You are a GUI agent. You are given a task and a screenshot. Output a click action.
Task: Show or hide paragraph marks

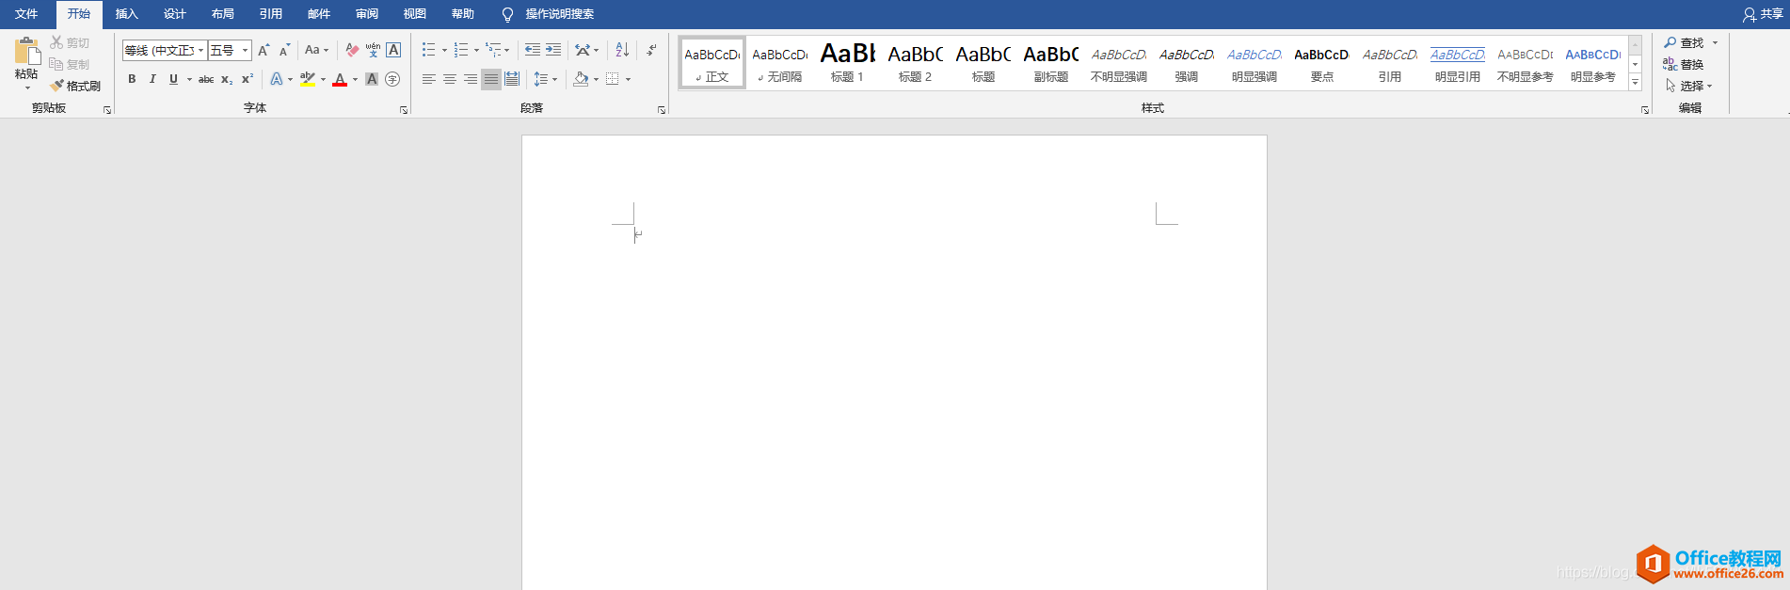651,50
